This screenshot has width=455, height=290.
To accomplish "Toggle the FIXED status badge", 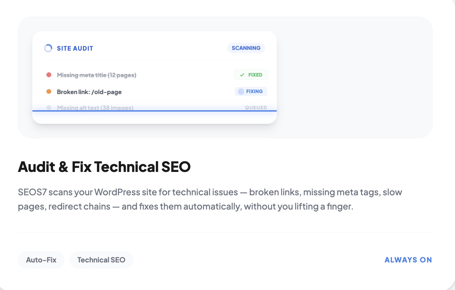I will coord(251,75).
